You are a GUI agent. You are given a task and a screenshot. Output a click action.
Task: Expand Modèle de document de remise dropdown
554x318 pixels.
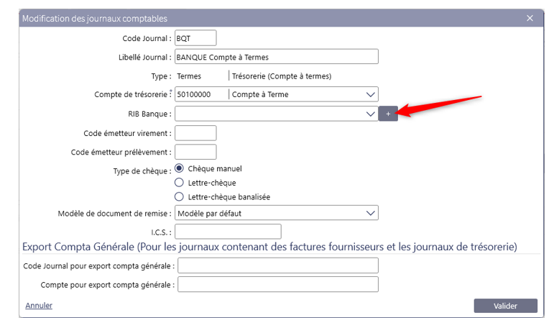coord(370,213)
